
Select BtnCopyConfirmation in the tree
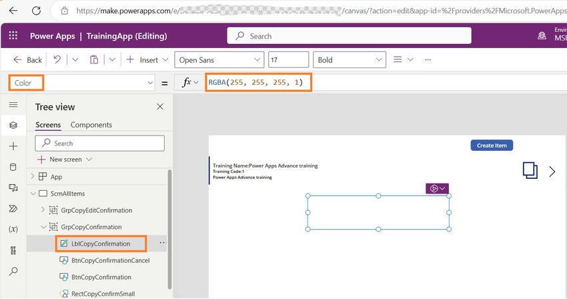(x=101, y=277)
